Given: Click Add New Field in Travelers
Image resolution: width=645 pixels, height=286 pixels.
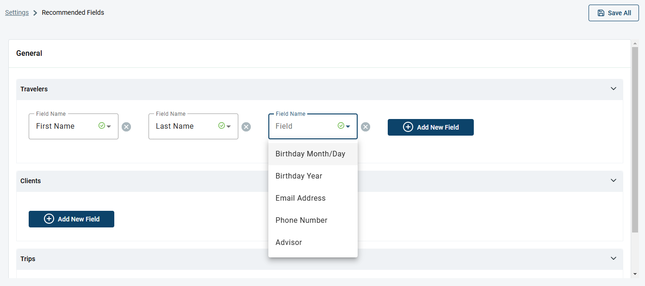Looking at the screenshot, I should 431,127.
